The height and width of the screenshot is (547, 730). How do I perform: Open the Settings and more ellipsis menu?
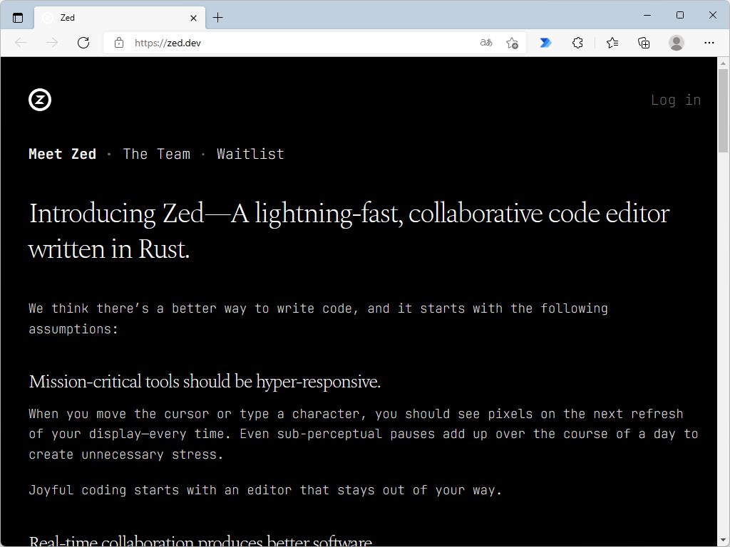[x=709, y=43]
